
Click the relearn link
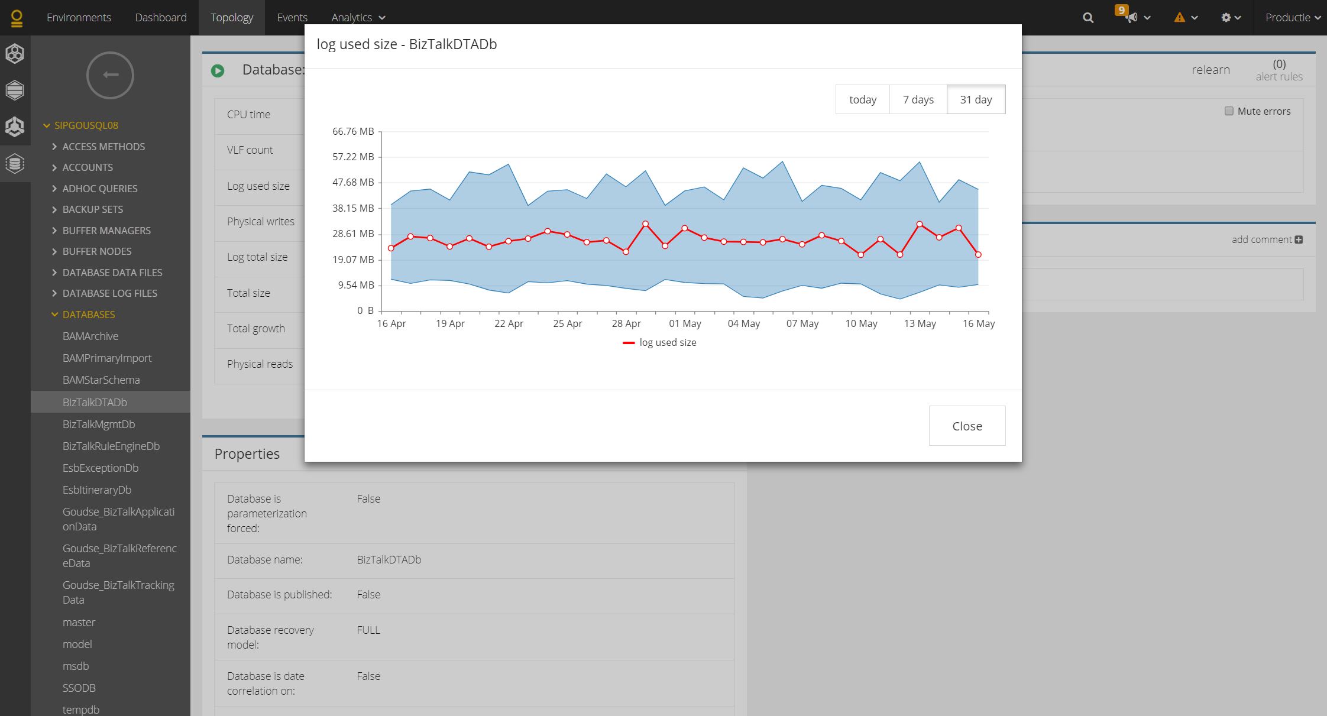click(x=1211, y=70)
